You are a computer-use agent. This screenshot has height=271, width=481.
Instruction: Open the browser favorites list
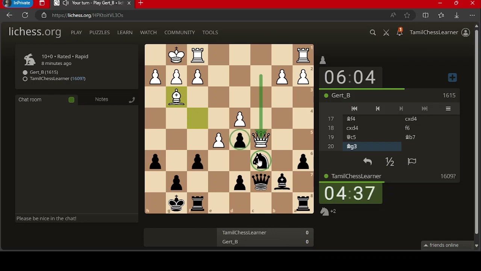441,15
